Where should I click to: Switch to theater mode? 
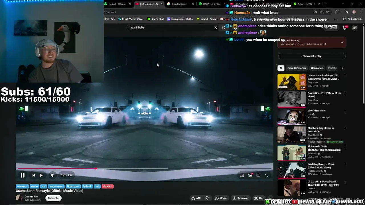click(258, 175)
